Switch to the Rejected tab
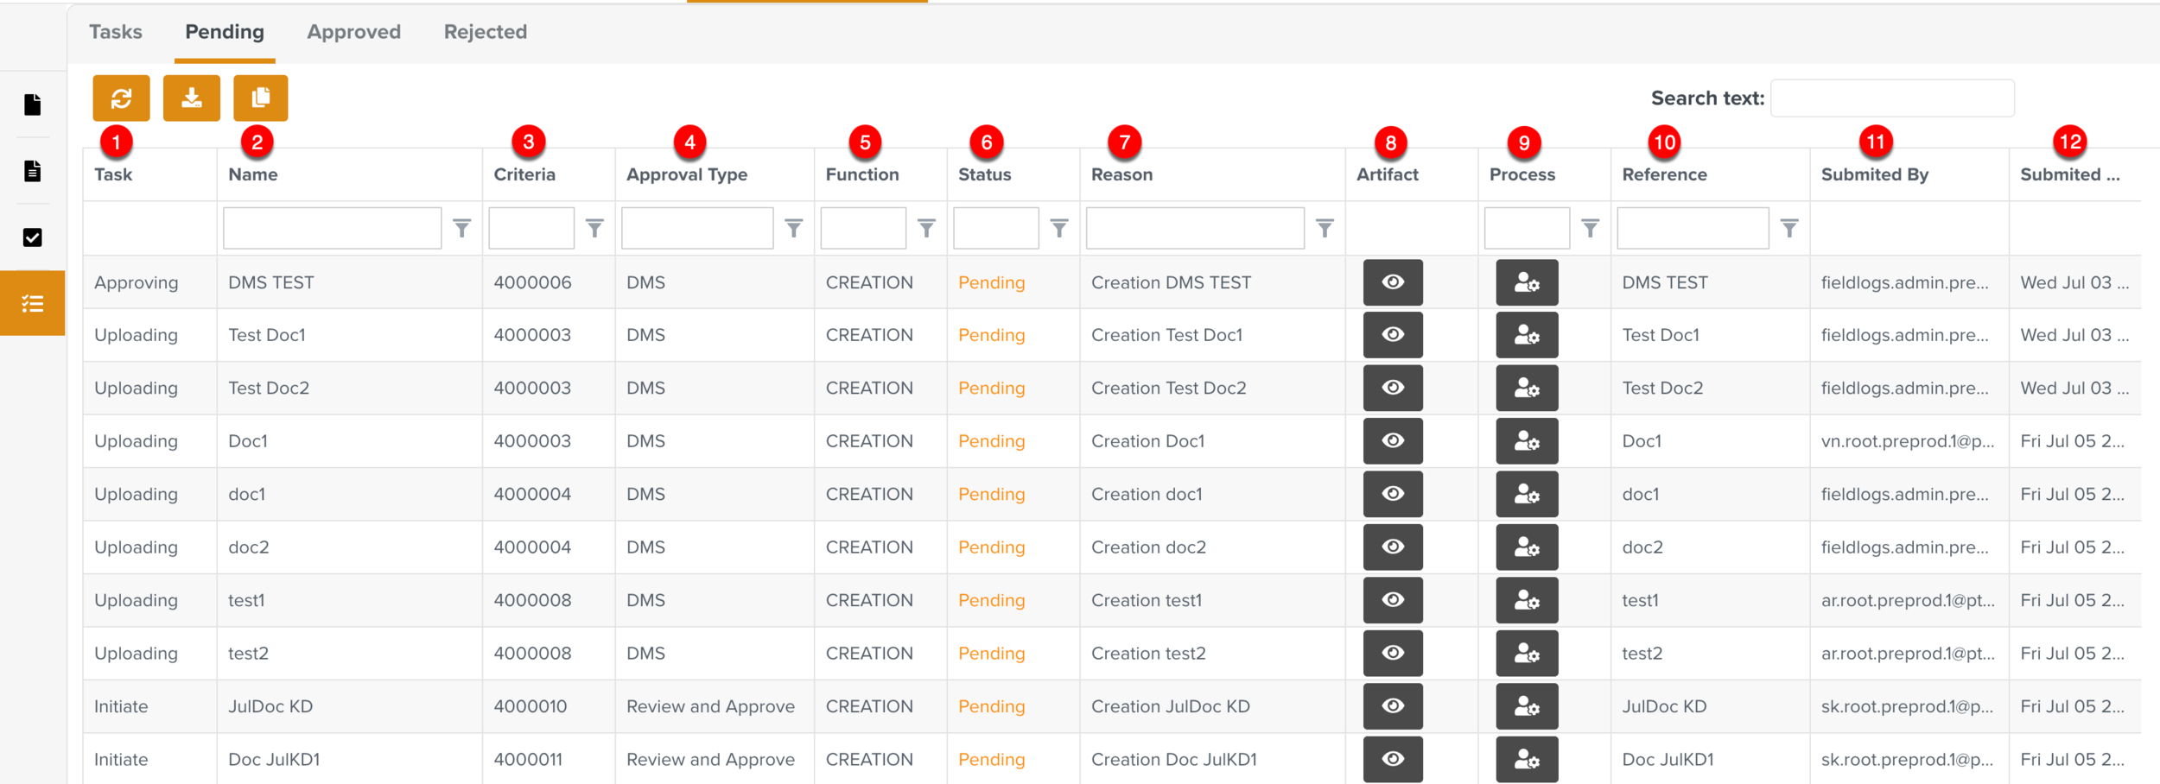This screenshot has width=2160, height=784. (485, 32)
